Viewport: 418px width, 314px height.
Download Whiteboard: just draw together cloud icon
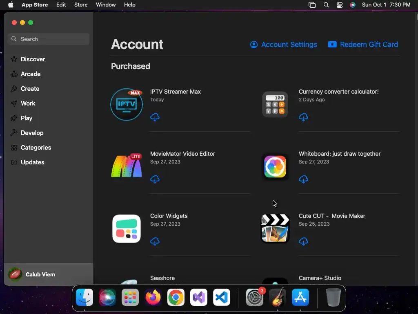(x=303, y=179)
